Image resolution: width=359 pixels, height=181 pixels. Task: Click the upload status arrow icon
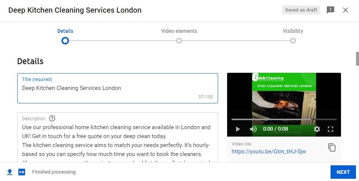click(10, 172)
